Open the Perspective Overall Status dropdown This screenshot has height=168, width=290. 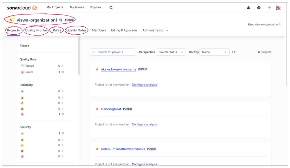pos(171,52)
